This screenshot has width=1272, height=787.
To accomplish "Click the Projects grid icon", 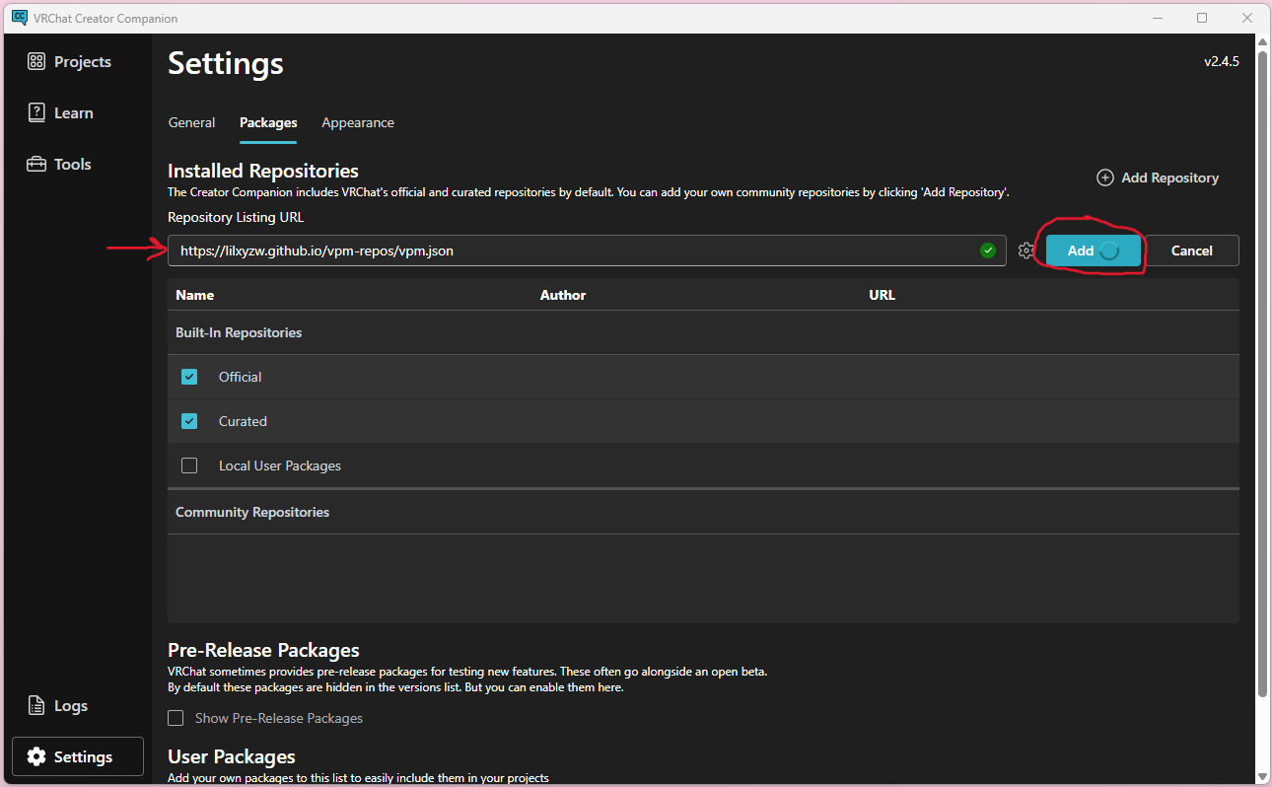I will point(36,61).
